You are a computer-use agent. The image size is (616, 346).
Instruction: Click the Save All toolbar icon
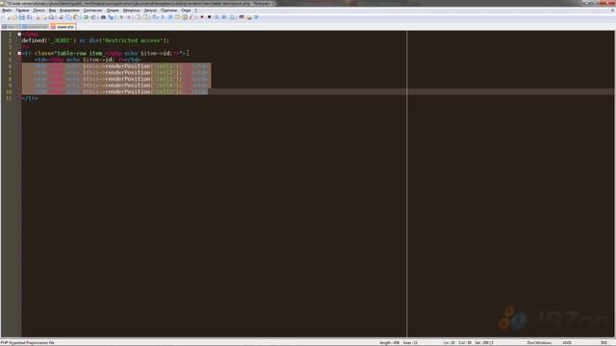coord(30,17)
